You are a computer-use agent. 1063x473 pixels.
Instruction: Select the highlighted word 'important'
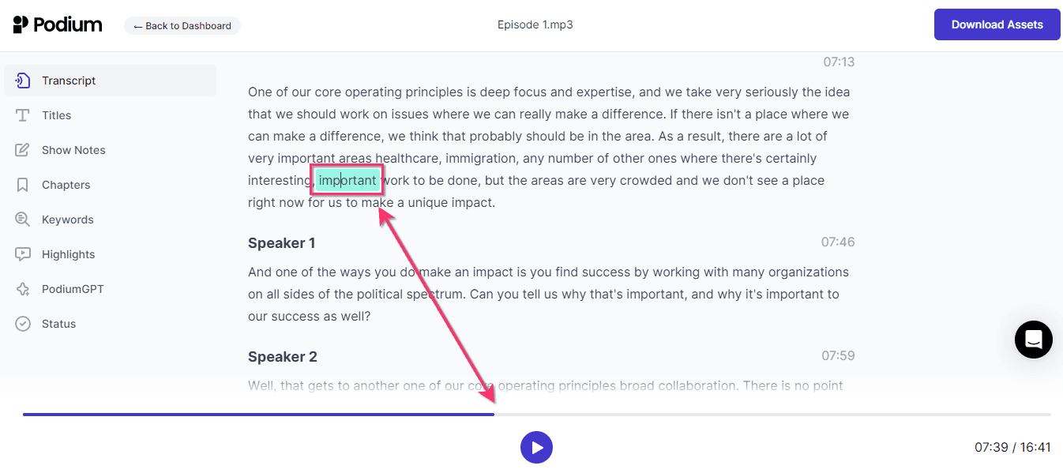347,180
